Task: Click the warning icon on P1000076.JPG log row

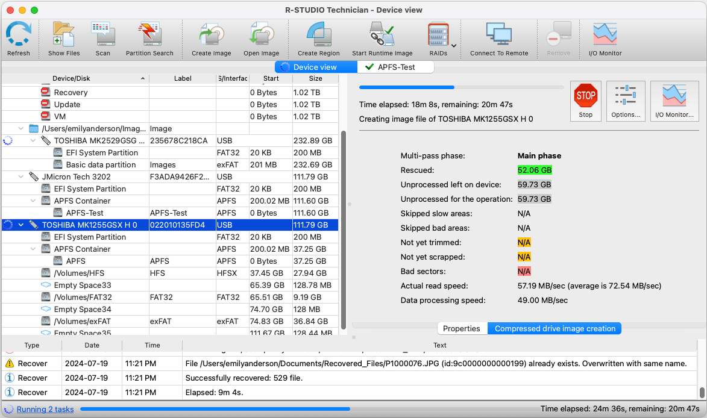Action: [10, 363]
